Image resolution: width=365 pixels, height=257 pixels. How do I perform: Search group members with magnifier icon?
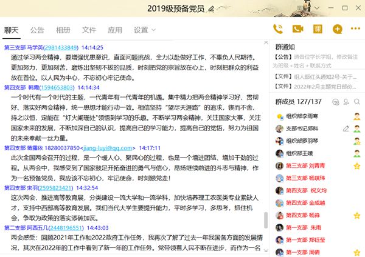(x=357, y=102)
